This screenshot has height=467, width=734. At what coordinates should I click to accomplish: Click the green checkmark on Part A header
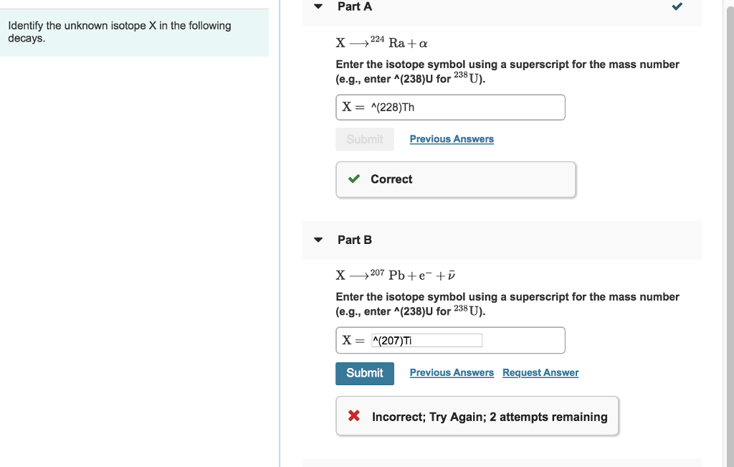pyautogui.click(x=677, y=6)
